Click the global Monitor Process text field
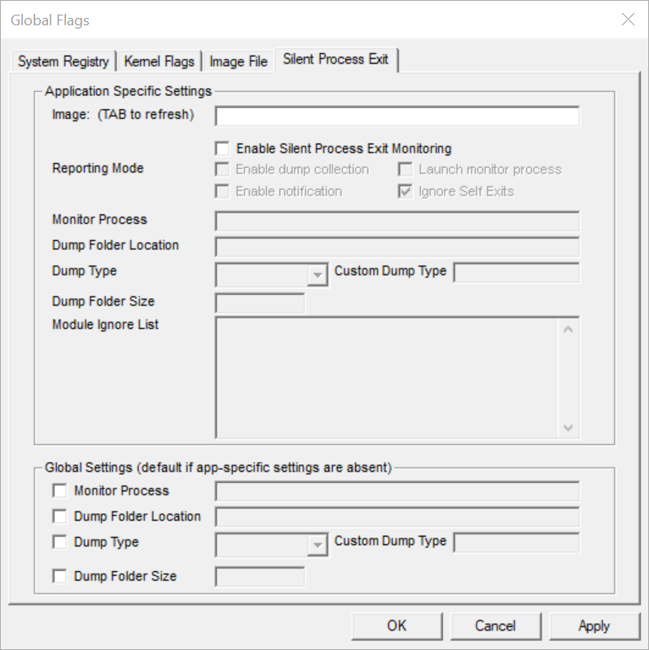Viewport: 649px width, 650px height. (397, 491)
